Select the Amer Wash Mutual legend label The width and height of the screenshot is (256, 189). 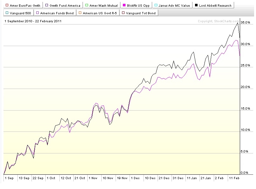click(104, 5)
